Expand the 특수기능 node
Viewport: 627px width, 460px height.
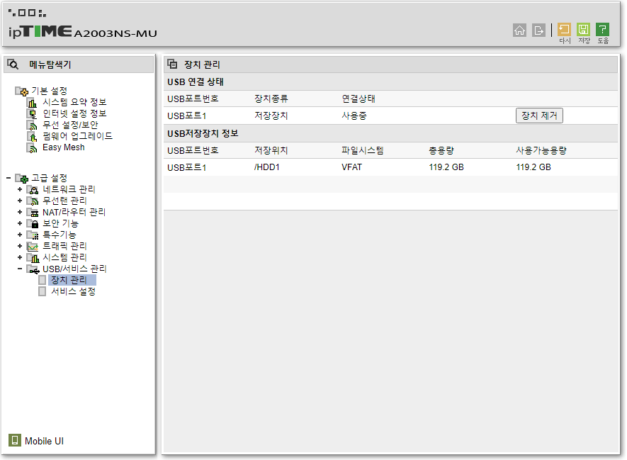click(20, 235)
